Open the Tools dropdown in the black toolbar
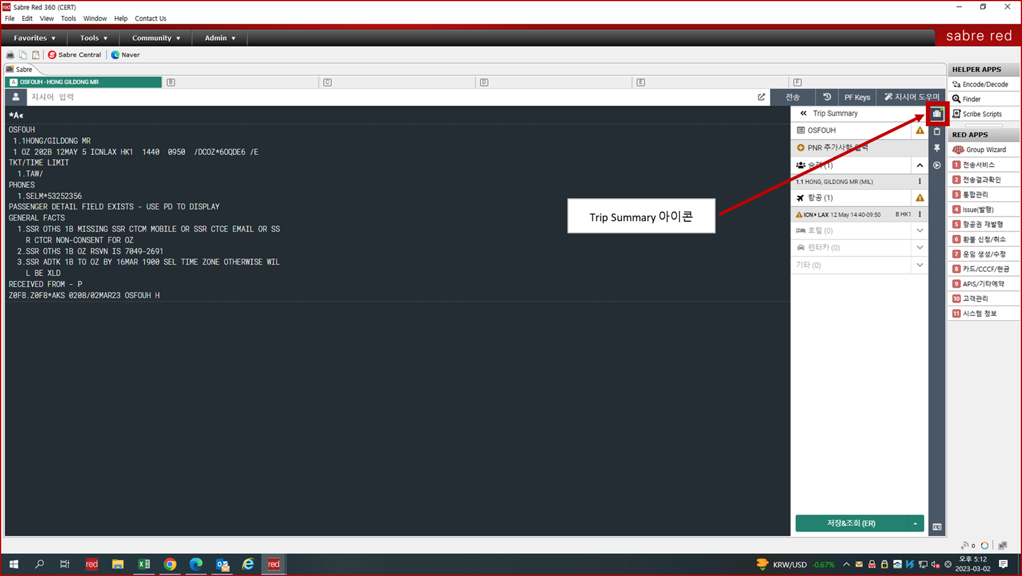 pyautogui.click(x=94, y=38)
